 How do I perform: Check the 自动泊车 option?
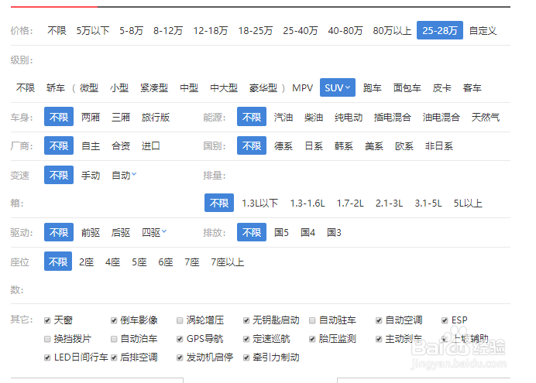click(114, 339)
